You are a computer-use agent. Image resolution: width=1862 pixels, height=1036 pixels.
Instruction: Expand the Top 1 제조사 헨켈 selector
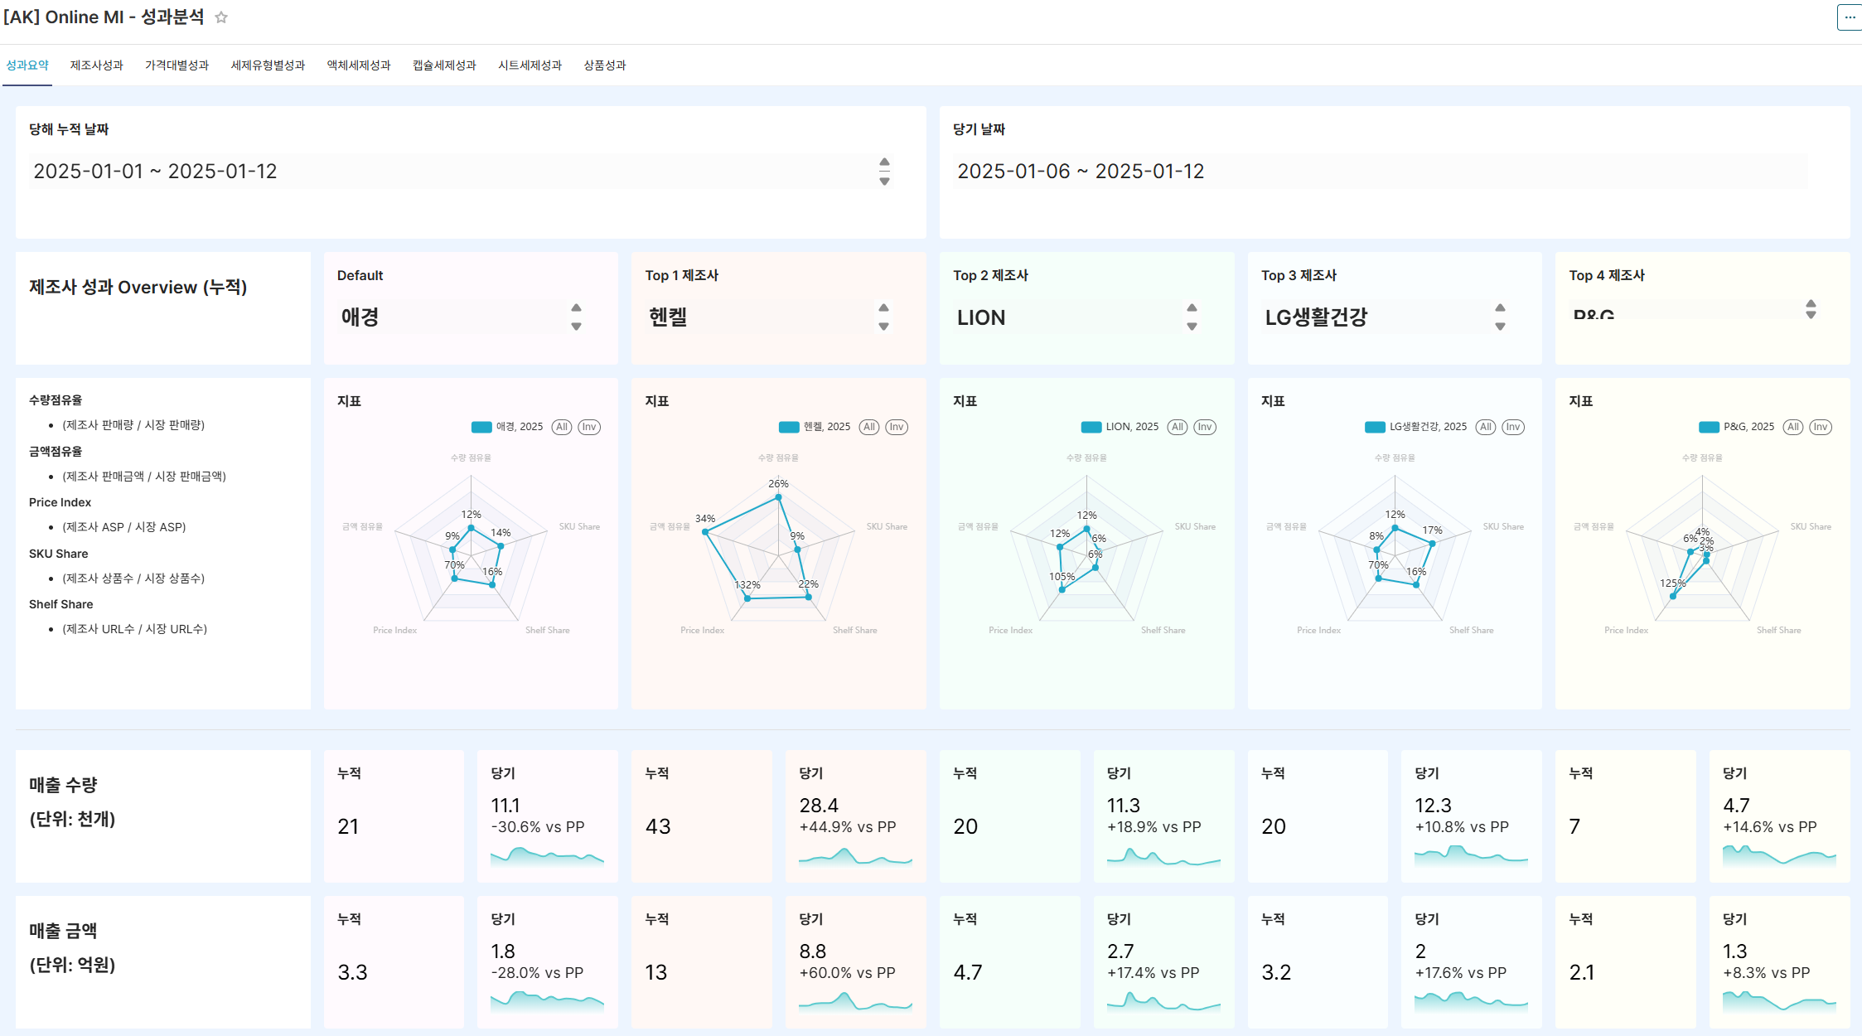click(x=883, y=317)
